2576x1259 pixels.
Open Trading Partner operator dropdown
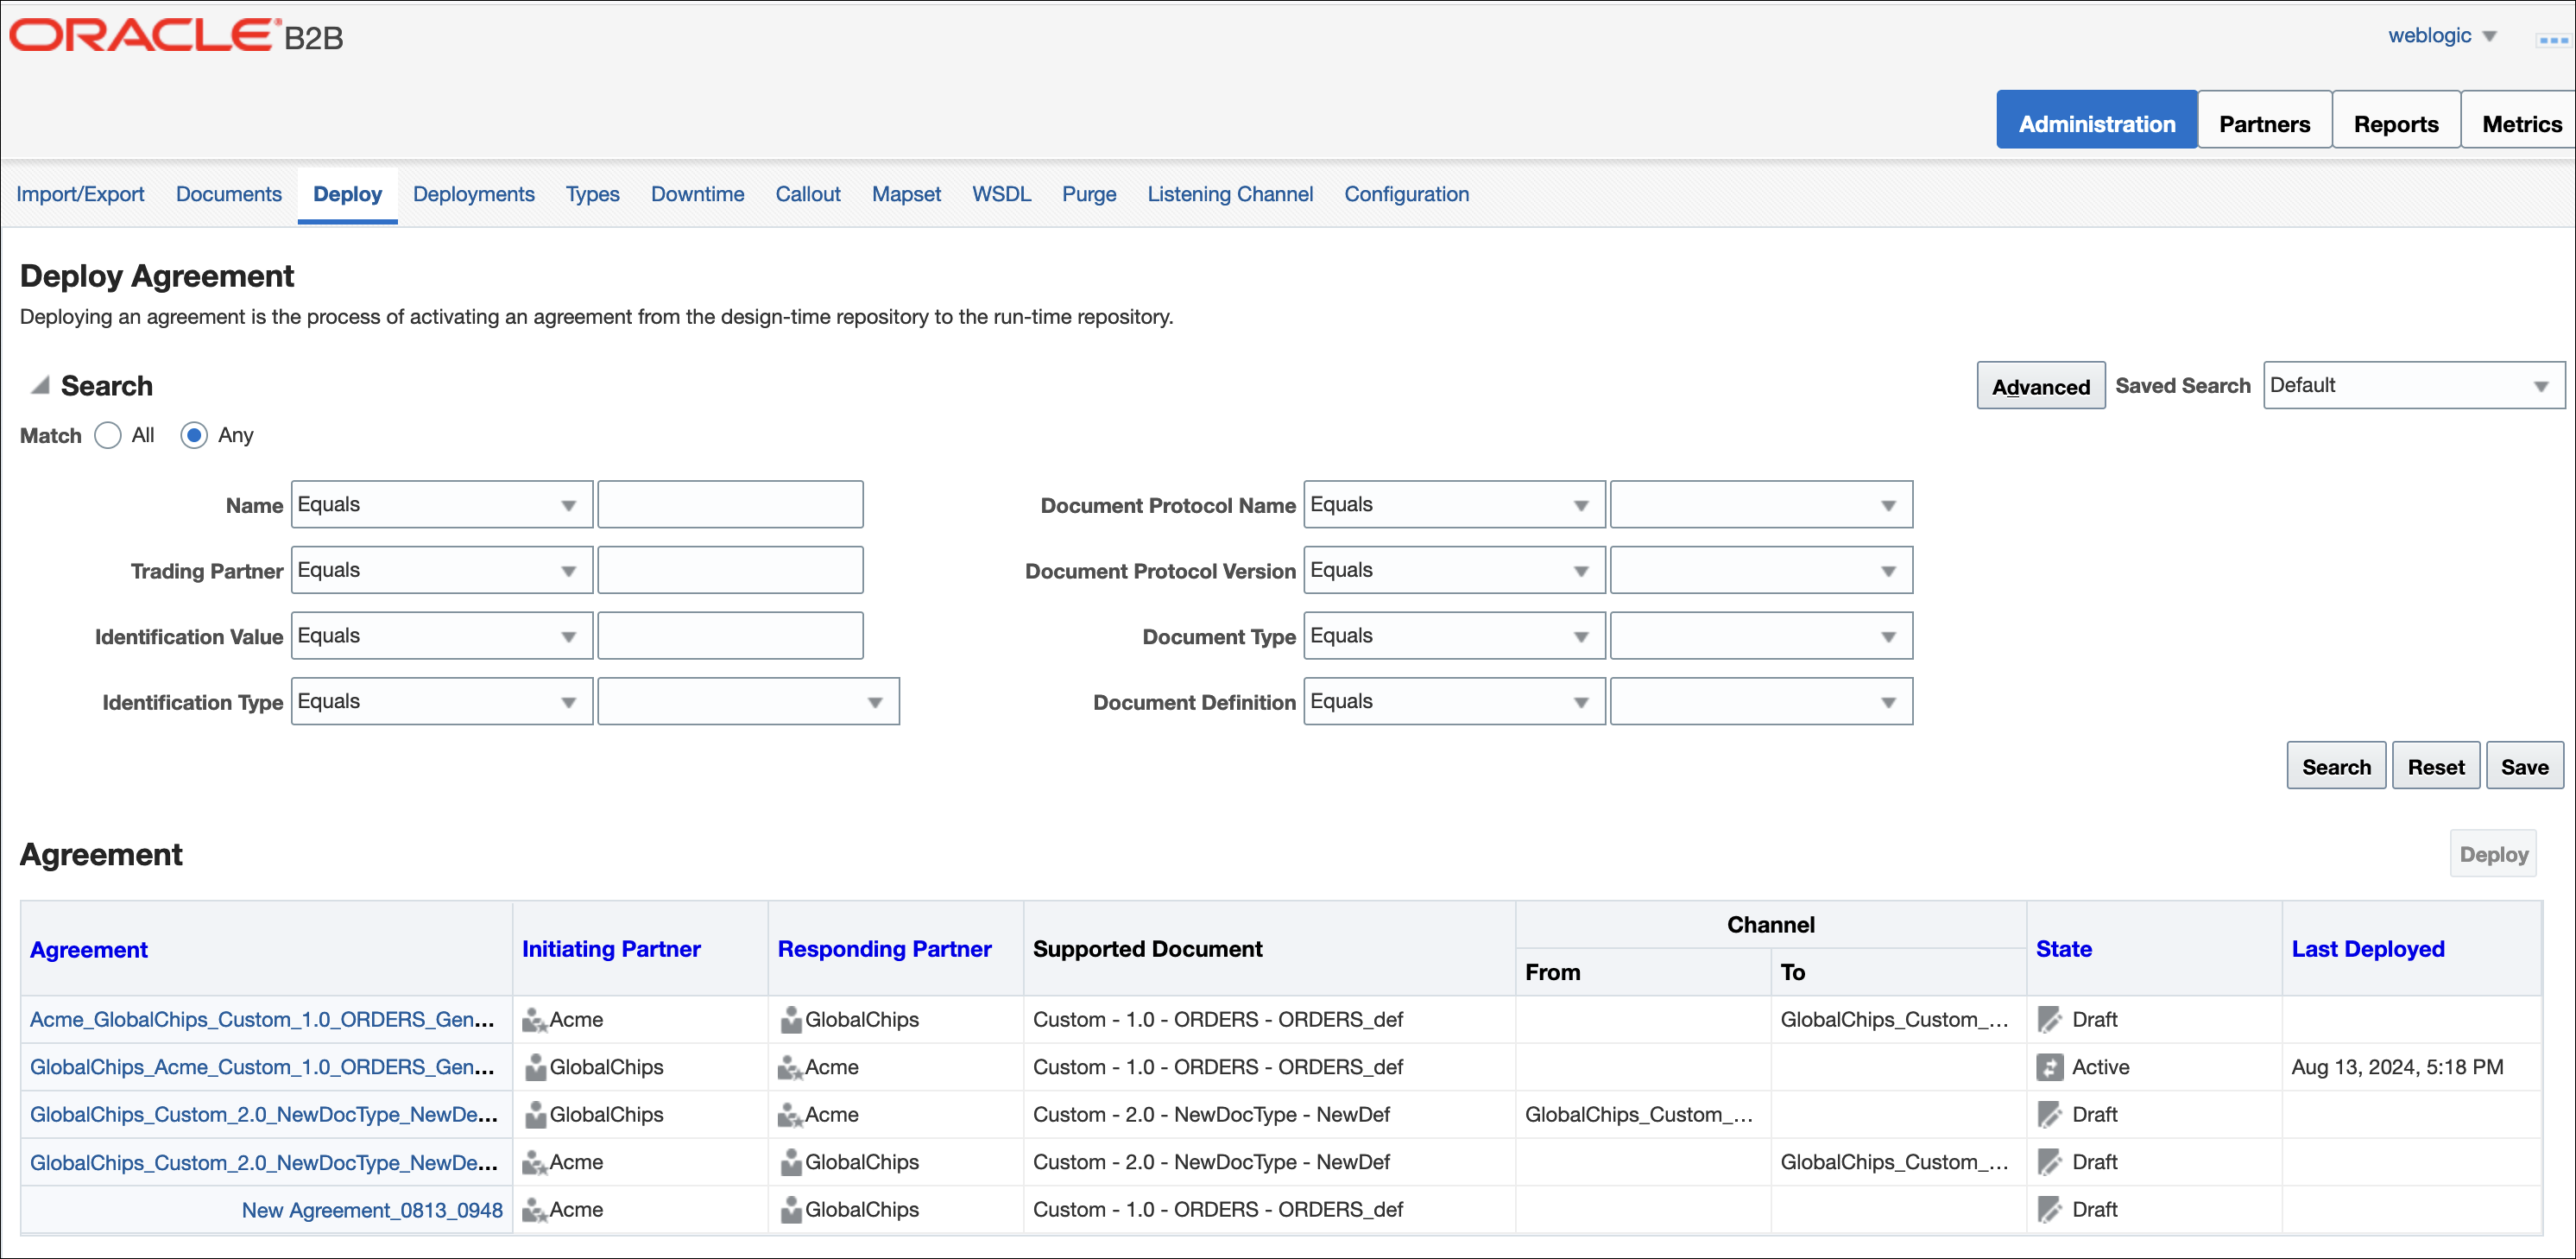(441, 570)
